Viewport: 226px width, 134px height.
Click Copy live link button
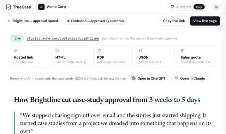(174, 21)
